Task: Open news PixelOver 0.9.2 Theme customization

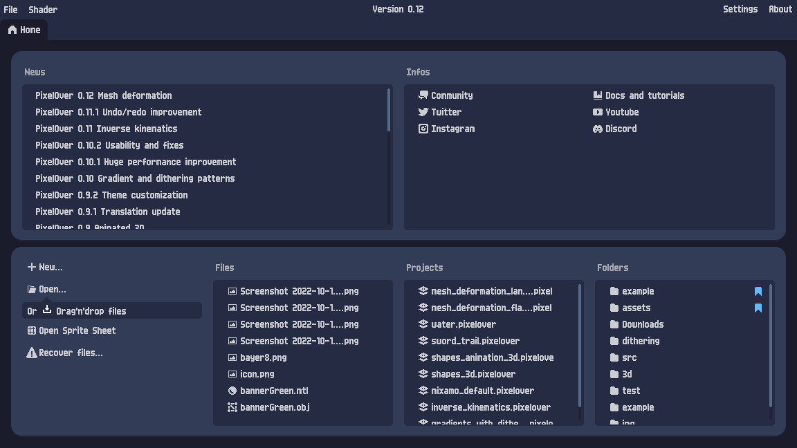Action: [x=111, y=195]
